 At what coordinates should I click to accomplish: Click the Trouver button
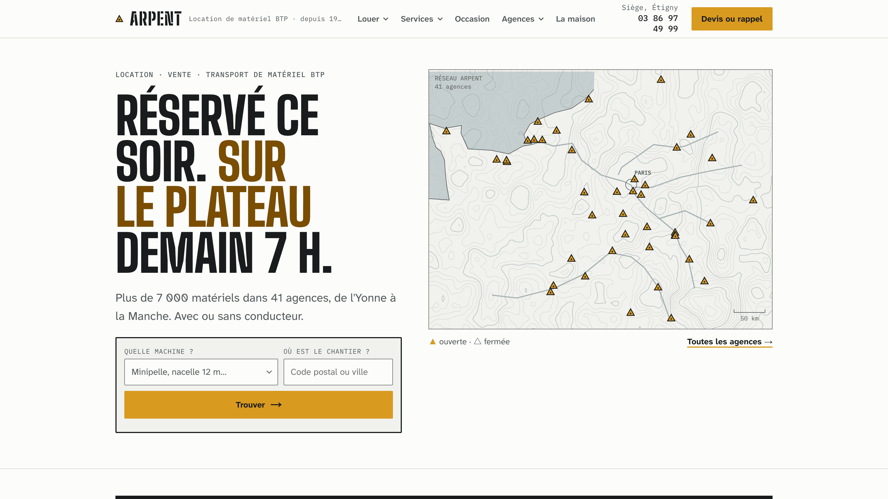(x=259, y=405)
